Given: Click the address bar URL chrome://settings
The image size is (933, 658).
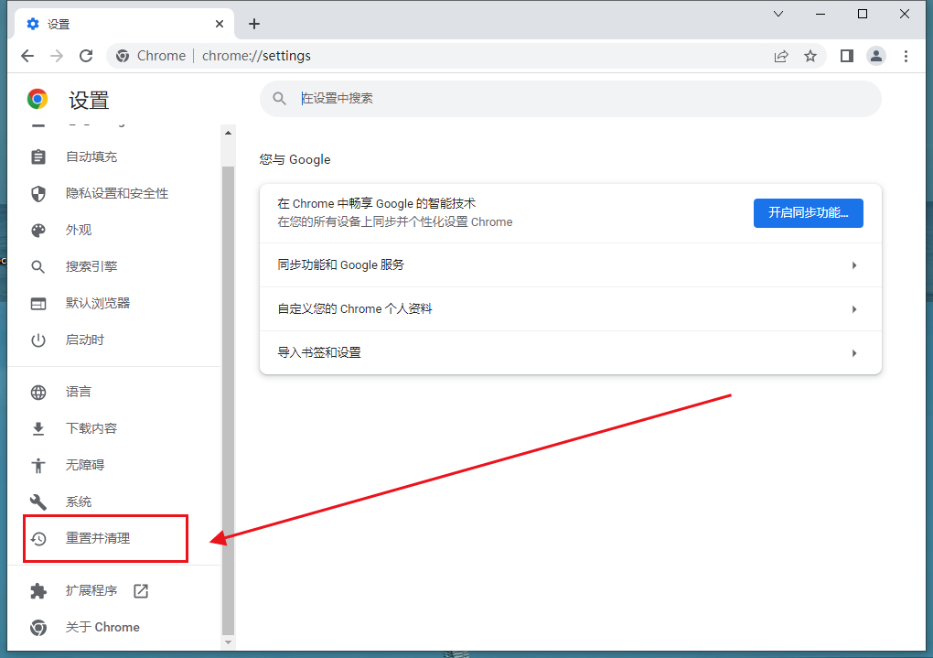Looking at the screenshot, I should 256,56.
